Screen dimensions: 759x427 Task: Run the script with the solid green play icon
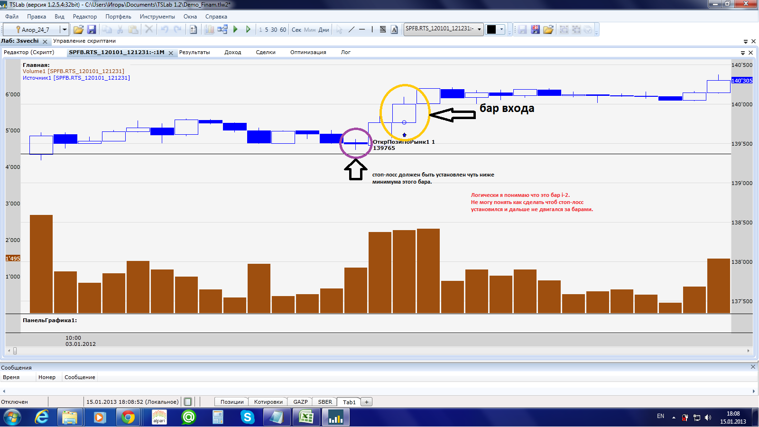(235, 29)
